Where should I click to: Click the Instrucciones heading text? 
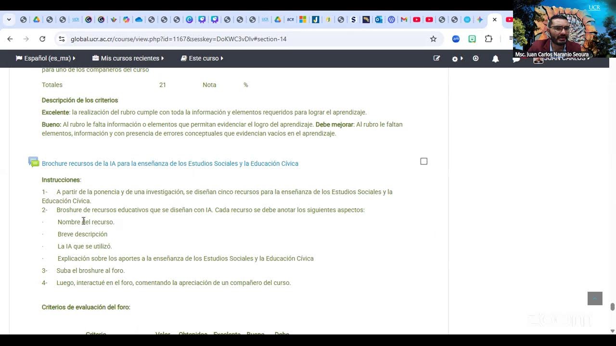click(61, 180)
